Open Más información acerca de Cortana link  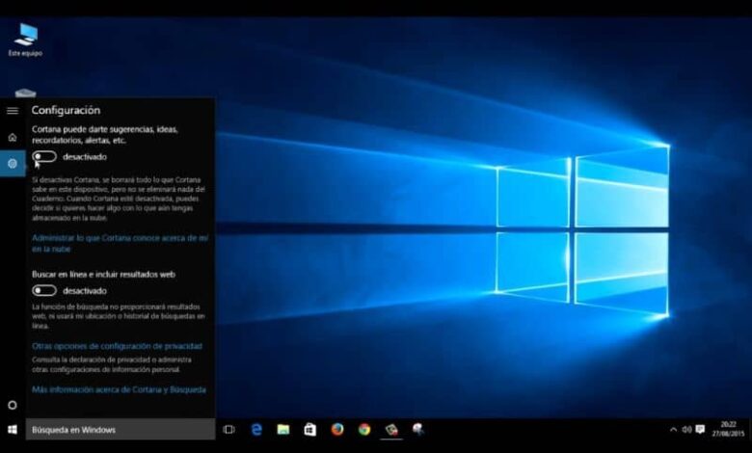click(x=119, y=389)
